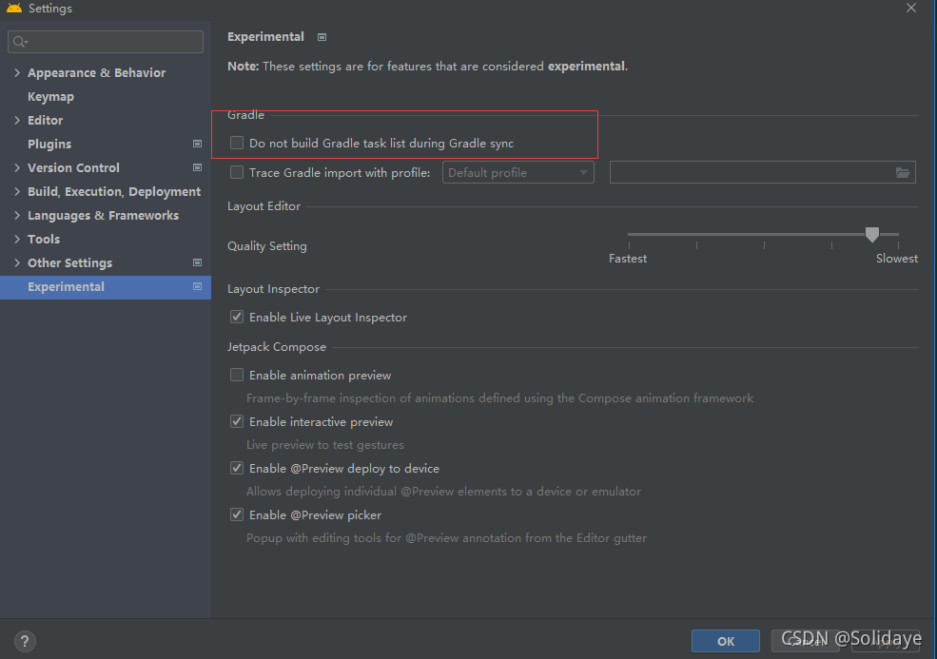This screenshot has width=937, height=659.
Task: Click the project-level icon in Experimental sidebar row
Action: pyautogui.click(x=197, y=286)
